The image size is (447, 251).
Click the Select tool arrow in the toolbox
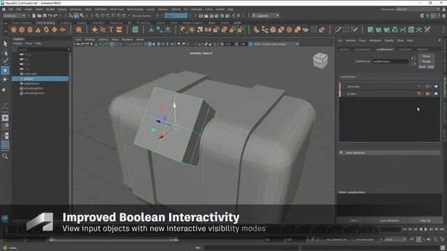click(x=5, y=43)
